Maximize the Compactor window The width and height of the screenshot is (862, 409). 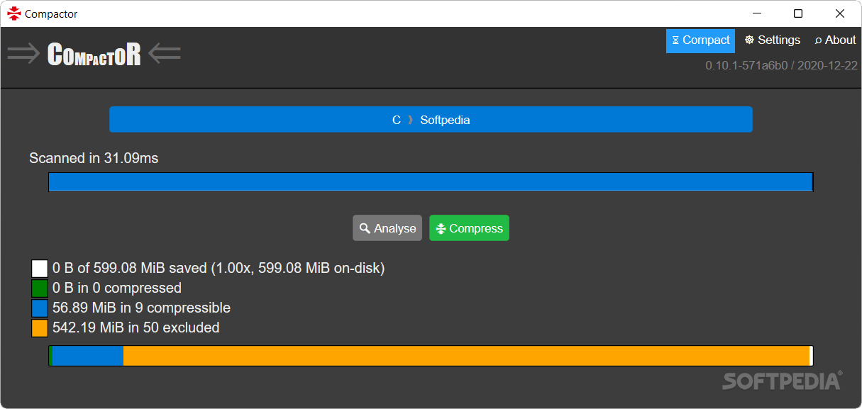pos(798,13)
